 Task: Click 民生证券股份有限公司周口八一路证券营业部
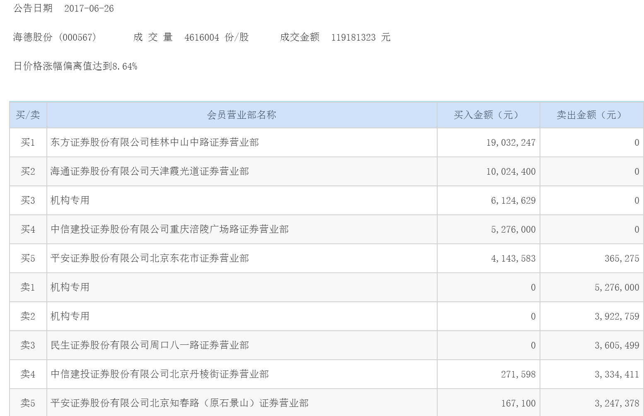150,345
